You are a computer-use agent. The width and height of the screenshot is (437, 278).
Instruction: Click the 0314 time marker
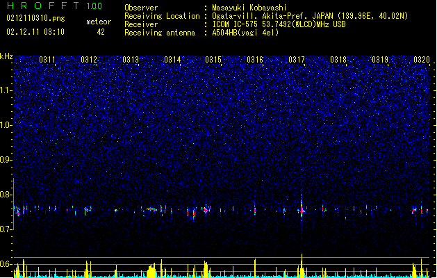[x=172, y=60]
